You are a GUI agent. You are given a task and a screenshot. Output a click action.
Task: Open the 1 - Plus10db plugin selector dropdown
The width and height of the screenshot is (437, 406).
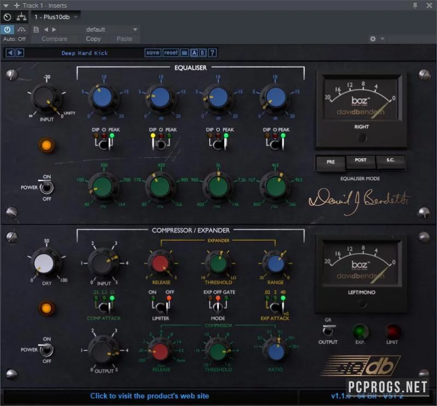(56, 17)
